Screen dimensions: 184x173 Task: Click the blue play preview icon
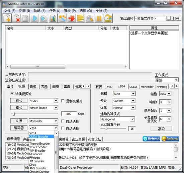[35, 18]
